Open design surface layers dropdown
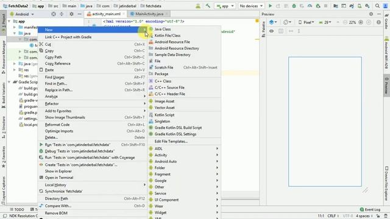 pos(273,23)
